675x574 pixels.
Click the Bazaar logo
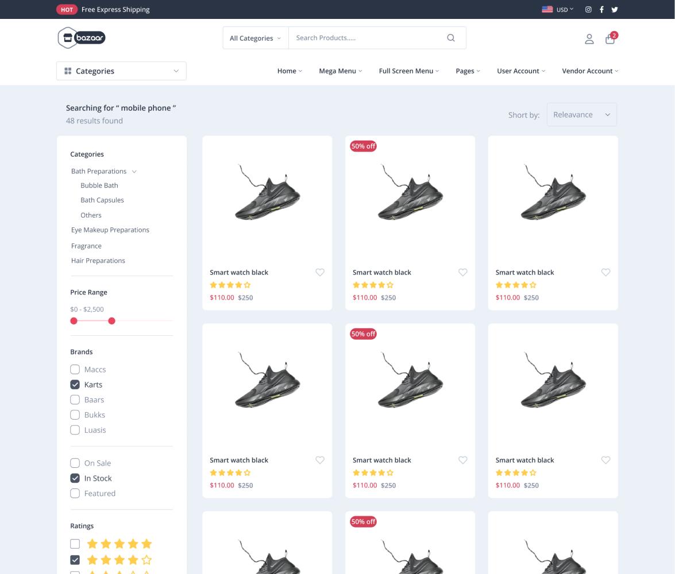(x=82, y=38)
